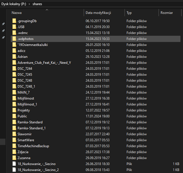This screenshot has height=173, width=183.
Task: Sort by Typ column header
Action: [x=129, y=13]
